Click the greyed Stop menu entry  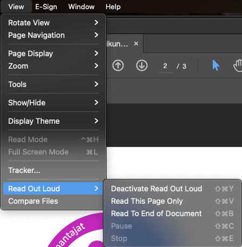click(173, 238)
